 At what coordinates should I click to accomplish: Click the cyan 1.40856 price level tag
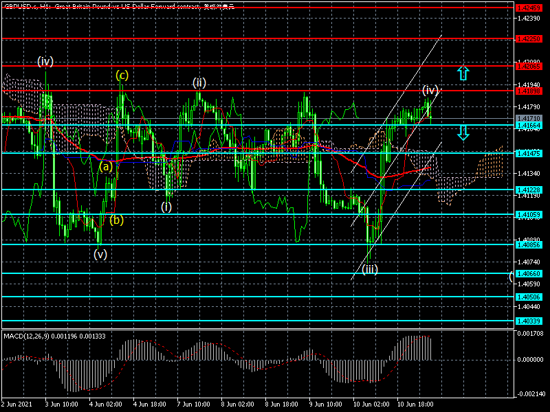[529, 244]
